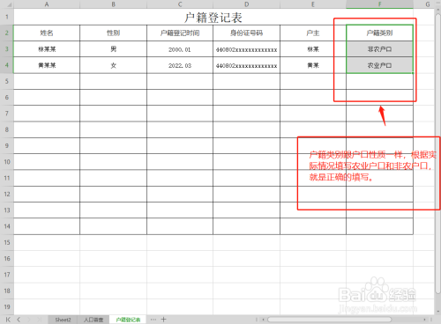Select the cell containing 黄某某
The image size is (441, 324).
pyautogui.click(x=47, y=65)
